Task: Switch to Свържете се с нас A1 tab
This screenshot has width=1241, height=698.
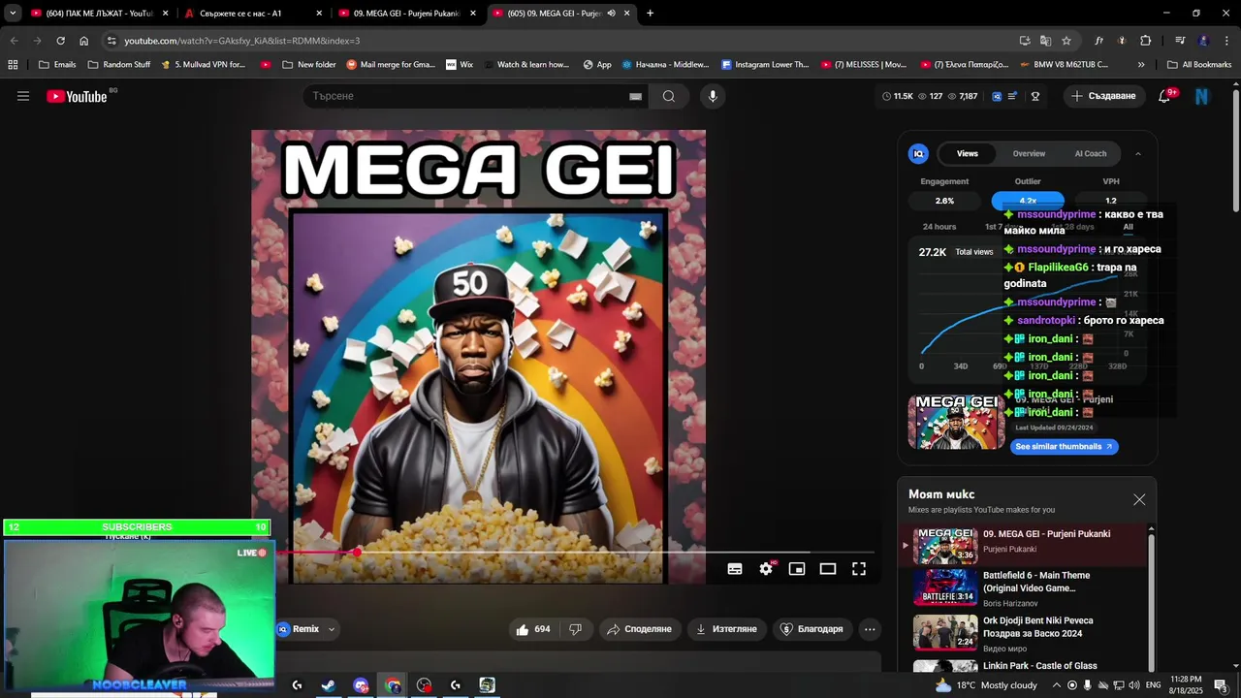Action: click(x=252, y=14)
